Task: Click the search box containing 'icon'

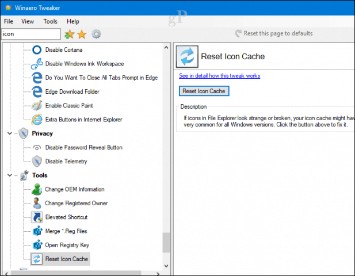Action: point(31,34)
